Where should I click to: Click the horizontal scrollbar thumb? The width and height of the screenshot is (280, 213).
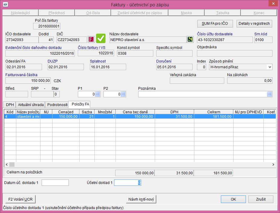[12, 164]
